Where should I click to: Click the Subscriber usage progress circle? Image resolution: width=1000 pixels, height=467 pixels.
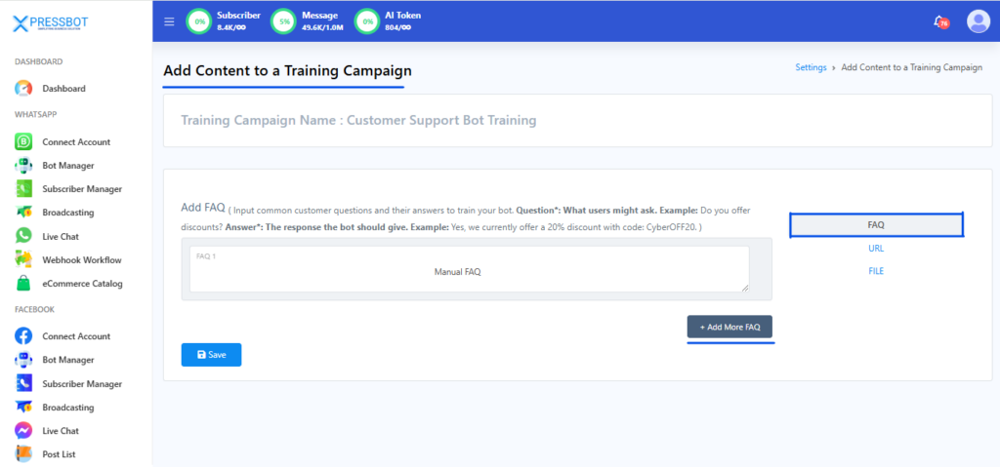(x=199, y=21)
